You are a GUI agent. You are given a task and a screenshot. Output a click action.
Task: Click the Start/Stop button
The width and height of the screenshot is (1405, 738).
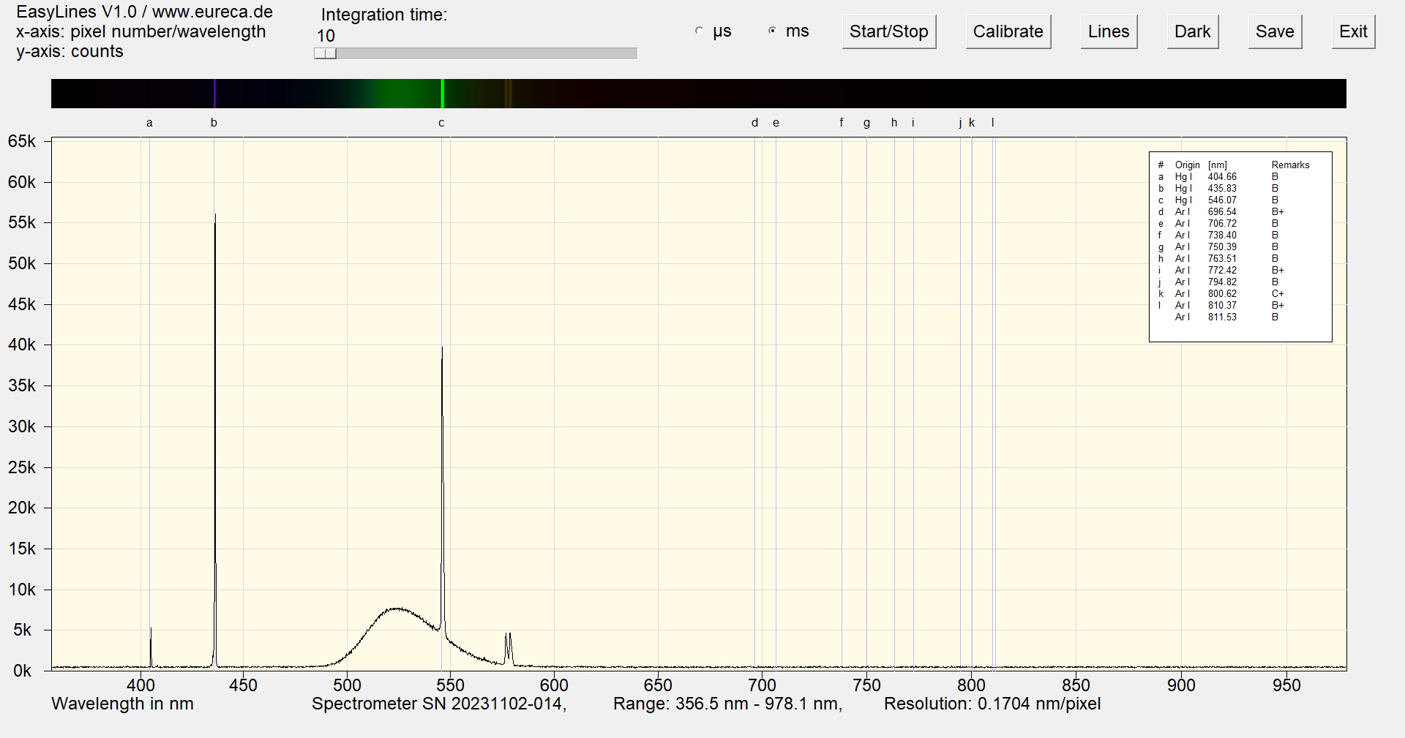click(888, 32)
